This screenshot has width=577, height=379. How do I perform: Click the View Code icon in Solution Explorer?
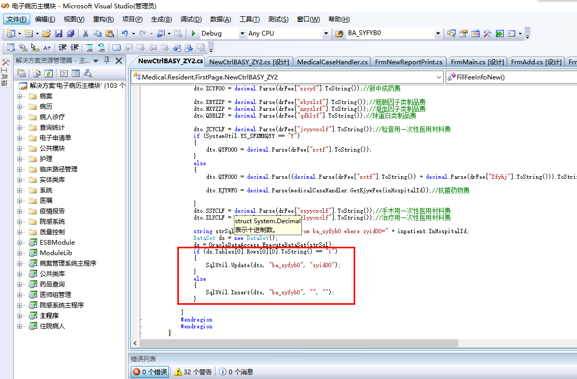(64, 73)
